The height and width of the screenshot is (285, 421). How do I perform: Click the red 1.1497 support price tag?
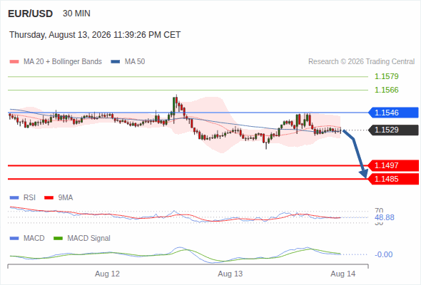(393, 165)
